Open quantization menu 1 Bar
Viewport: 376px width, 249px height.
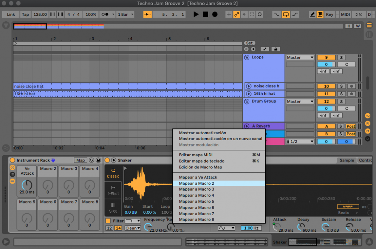(x=125, y=14)
